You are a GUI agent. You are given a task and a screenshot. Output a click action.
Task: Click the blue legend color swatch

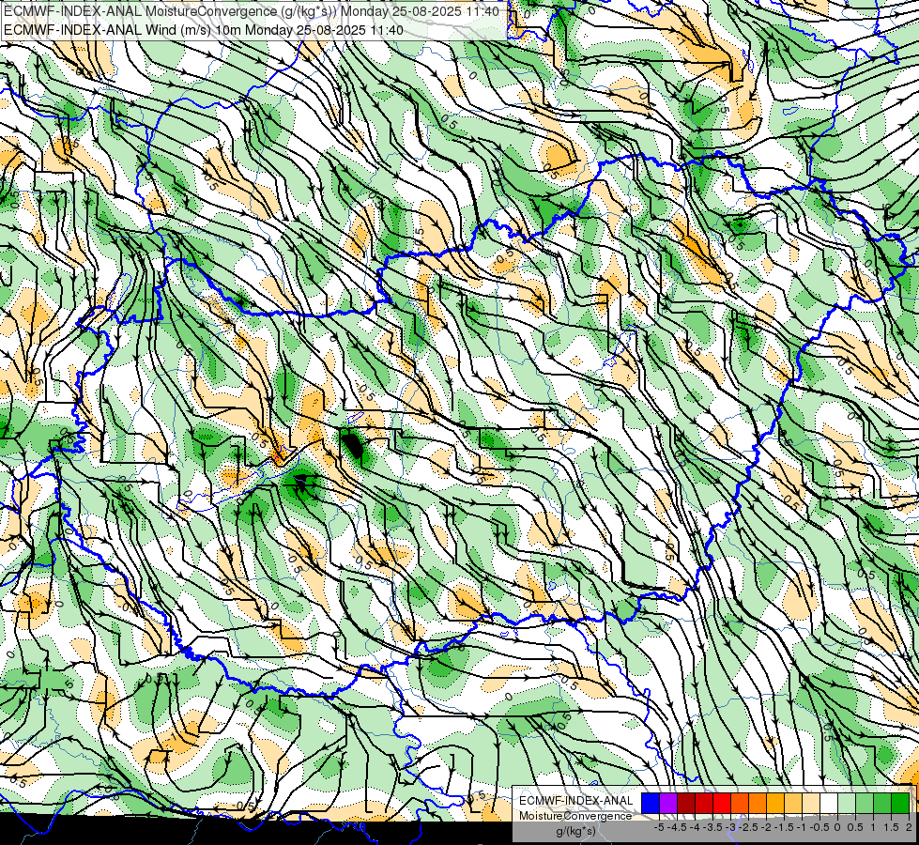click(x=651, y=803)
